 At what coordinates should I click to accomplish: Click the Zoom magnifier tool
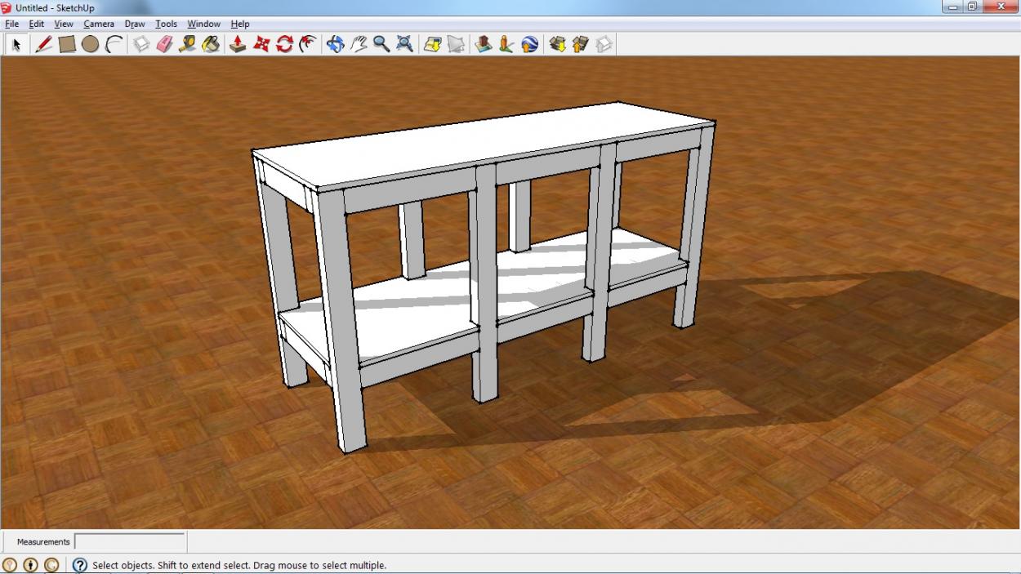pos(381,44)
